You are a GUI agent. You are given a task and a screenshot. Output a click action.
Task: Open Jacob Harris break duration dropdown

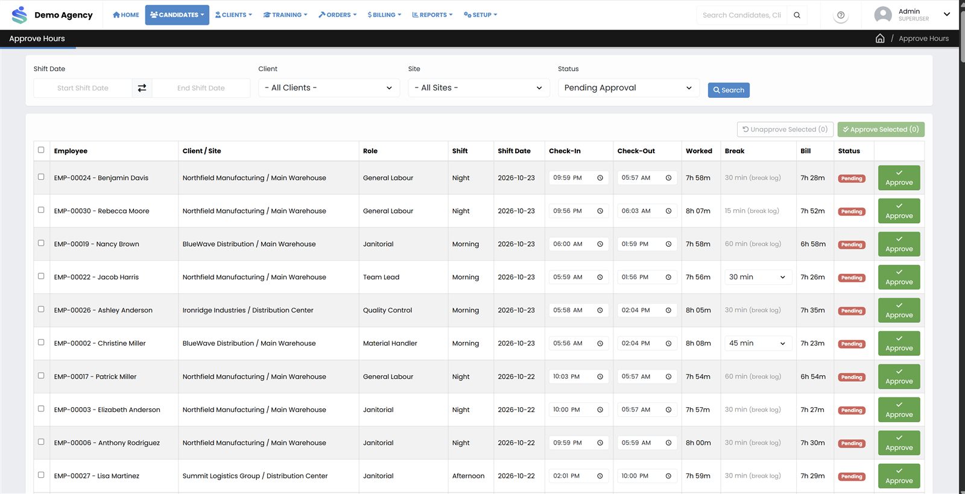pyautogui.click(x=758, y=277)
